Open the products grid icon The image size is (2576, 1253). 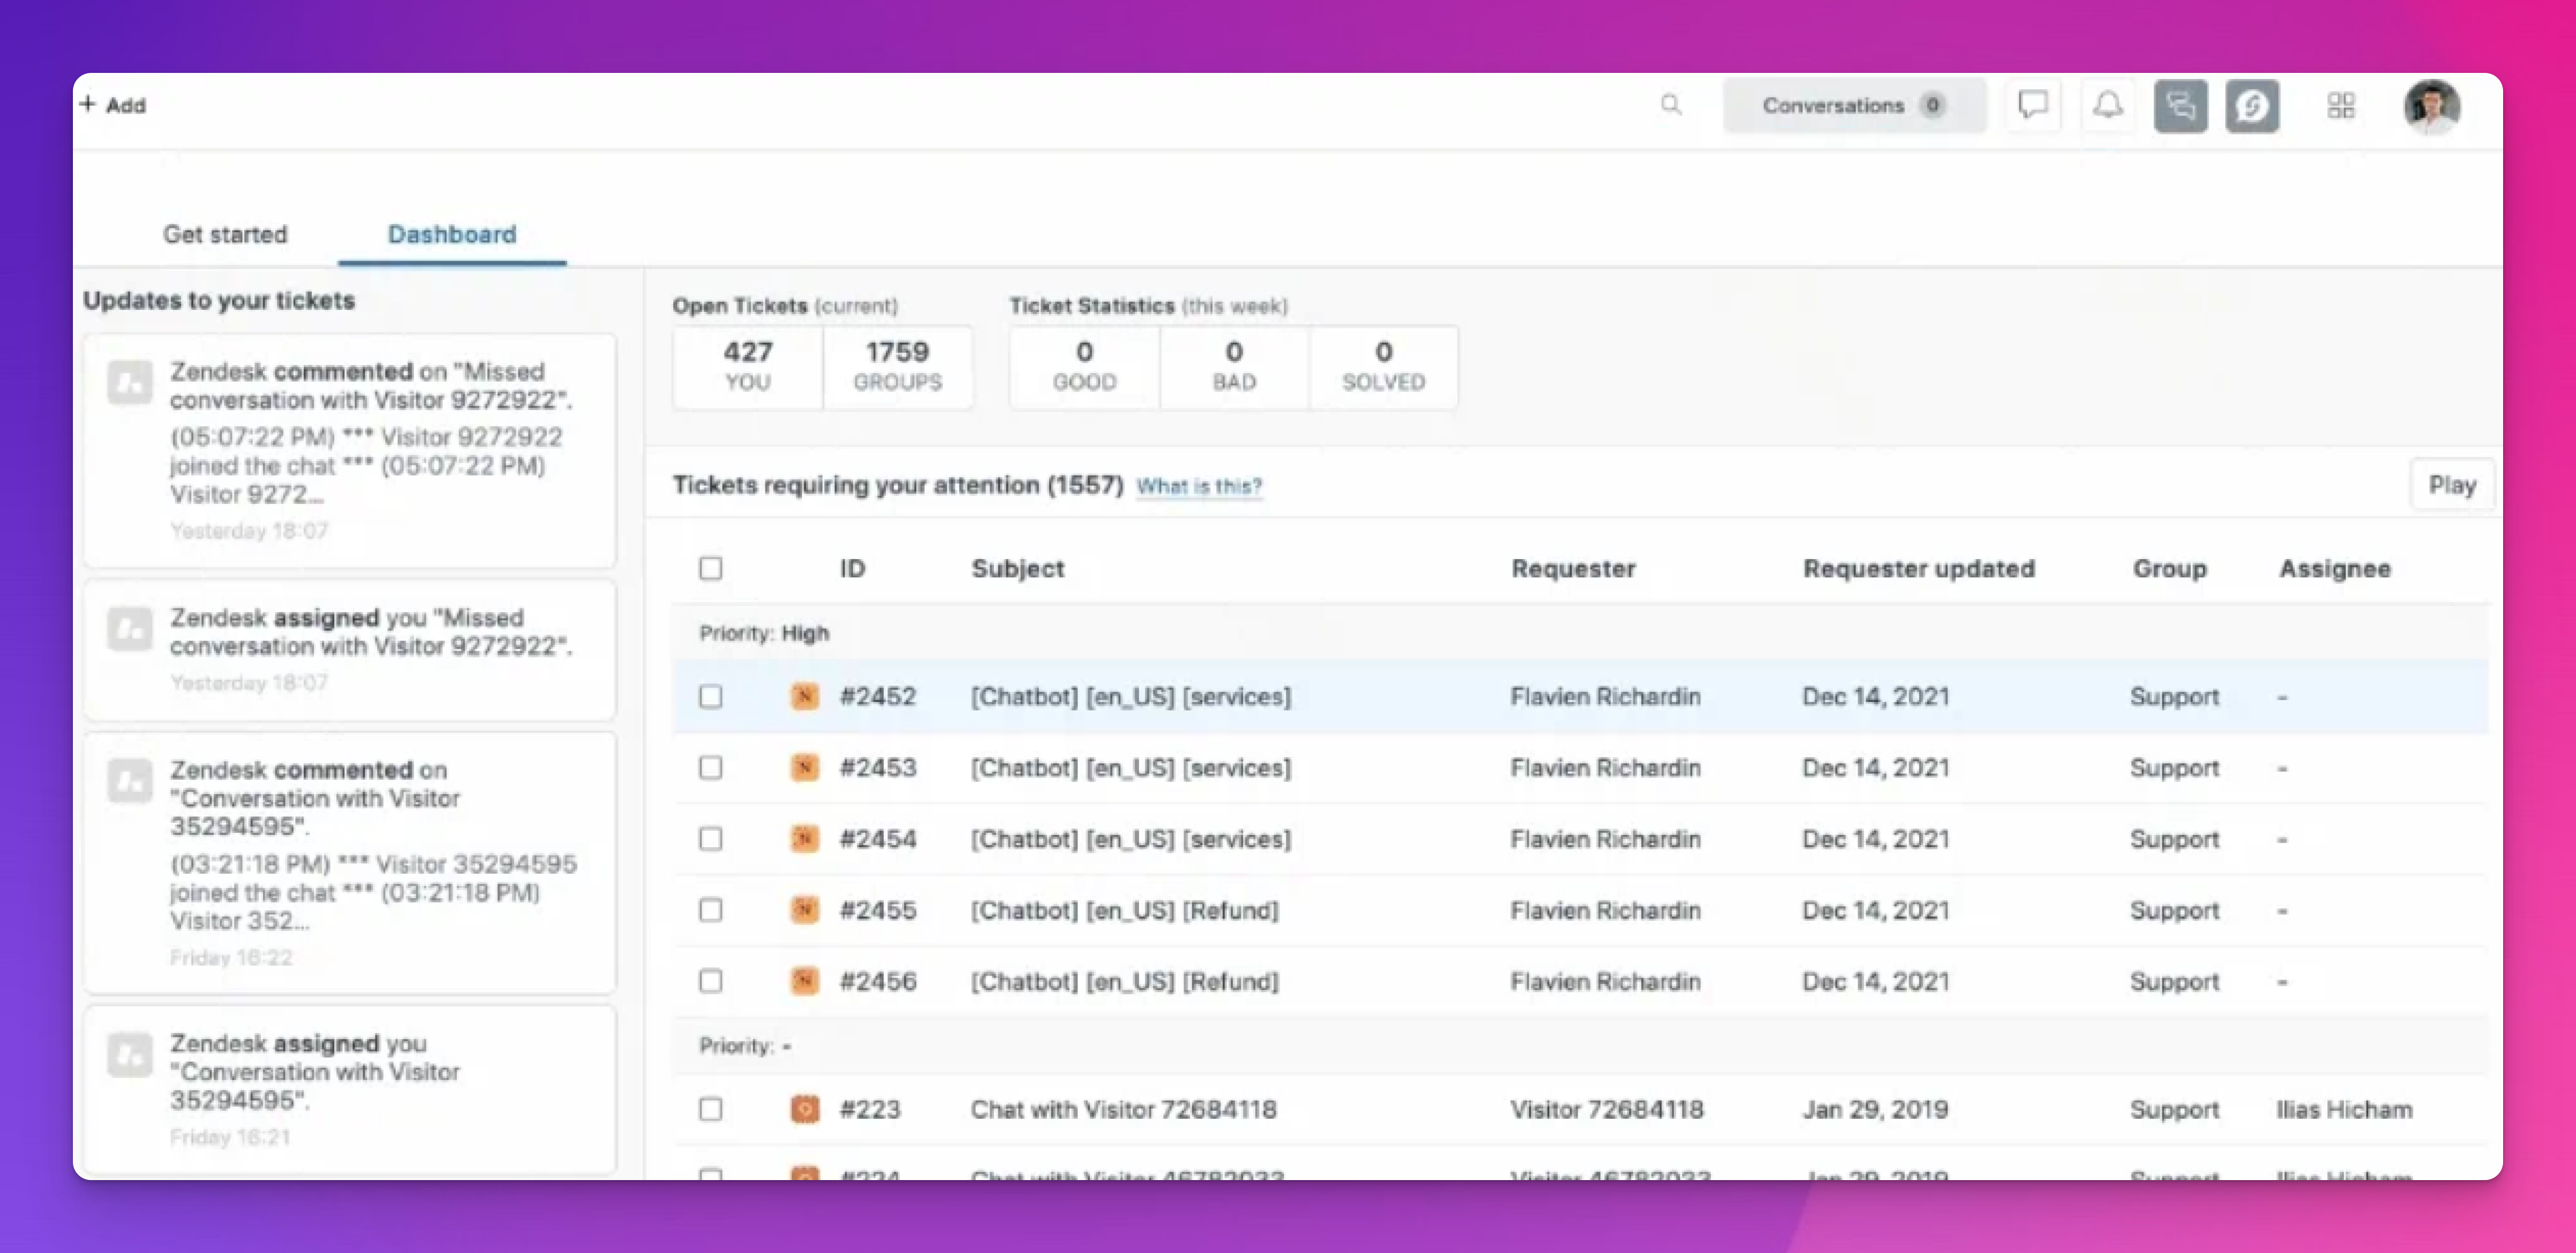click(x=2341, y=105)
